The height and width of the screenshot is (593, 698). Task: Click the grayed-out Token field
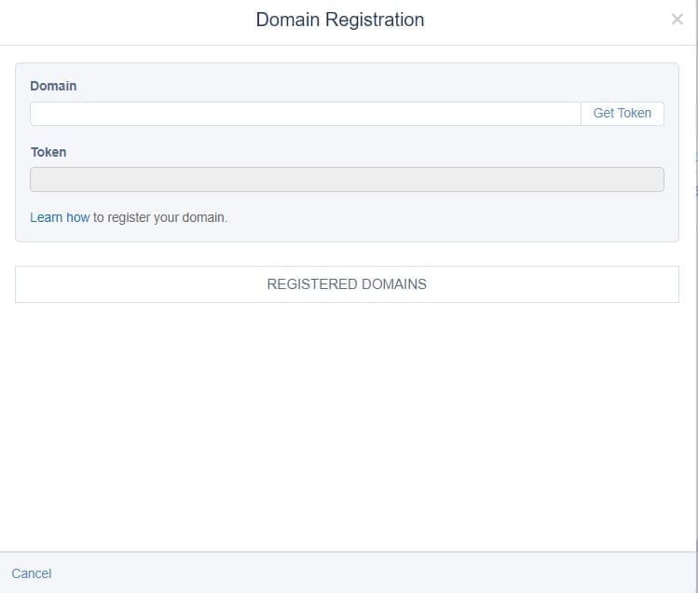point(347,180)
